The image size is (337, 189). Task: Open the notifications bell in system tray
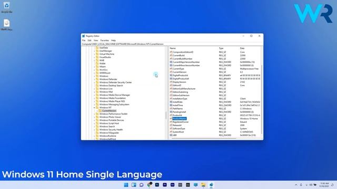(x=332, y=185)
